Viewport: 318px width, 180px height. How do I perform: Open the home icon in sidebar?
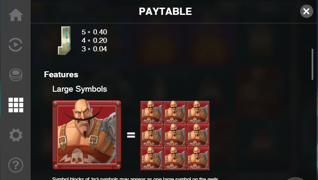coord(16,15)
